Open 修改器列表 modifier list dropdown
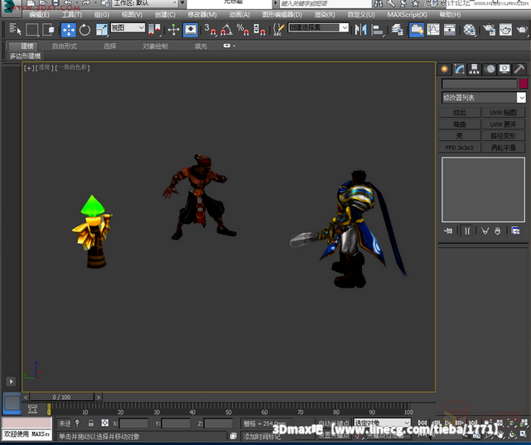Viewport: 531px width, 445px height. click(x=483, y=98)
